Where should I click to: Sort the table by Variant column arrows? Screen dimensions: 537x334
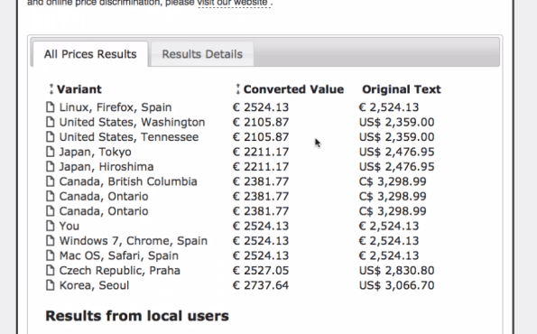point(51,89)
